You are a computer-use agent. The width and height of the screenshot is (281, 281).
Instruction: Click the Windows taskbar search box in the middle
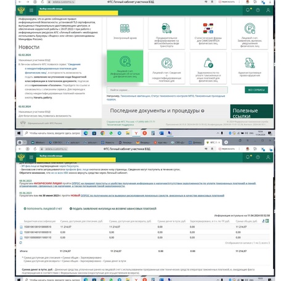pos(52,133)
